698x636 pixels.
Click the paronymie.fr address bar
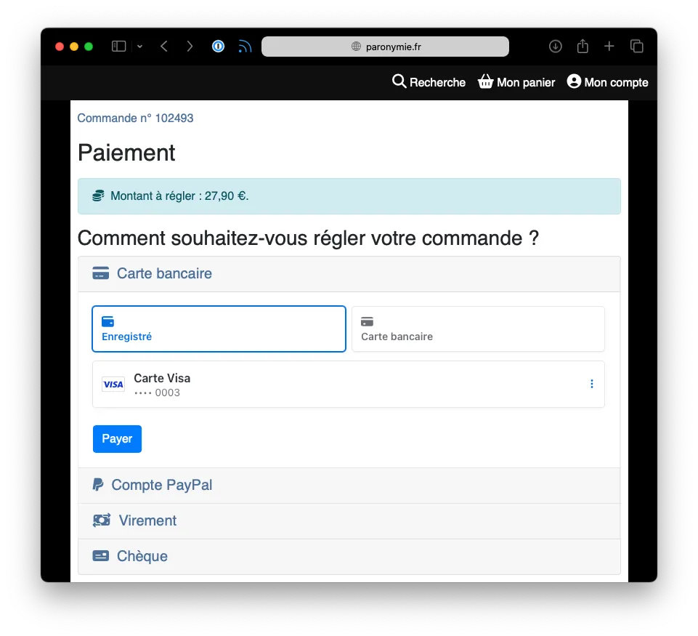pos(385,46)
